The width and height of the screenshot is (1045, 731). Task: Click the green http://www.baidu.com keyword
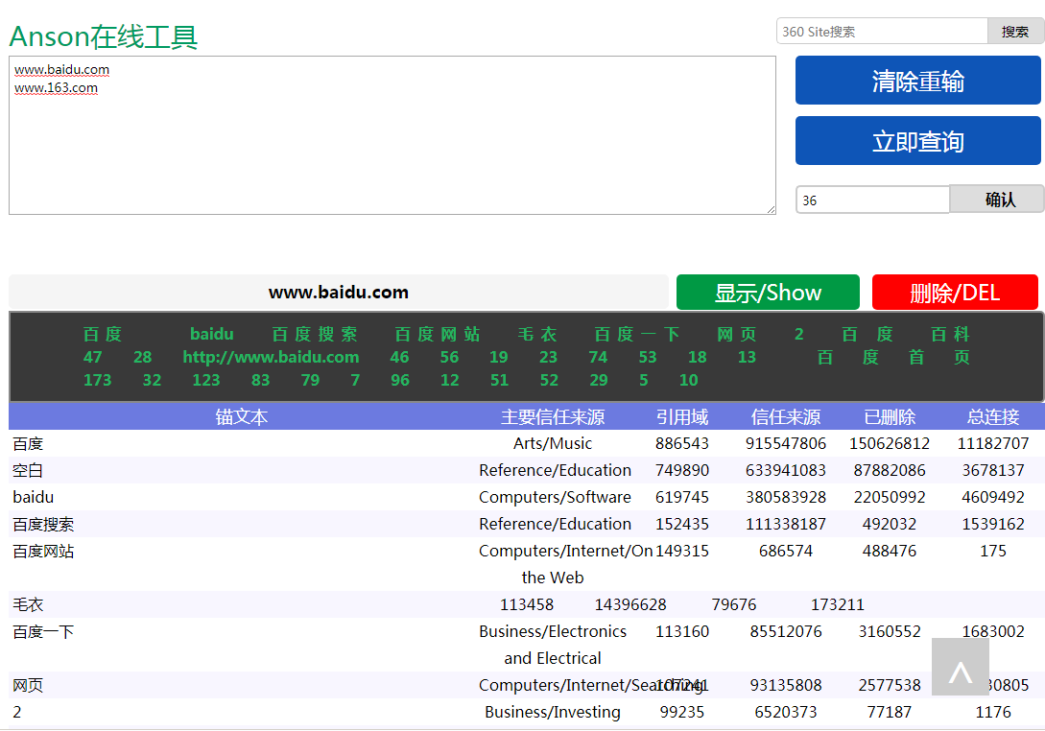pyautogui.click(x=271, y=357)
